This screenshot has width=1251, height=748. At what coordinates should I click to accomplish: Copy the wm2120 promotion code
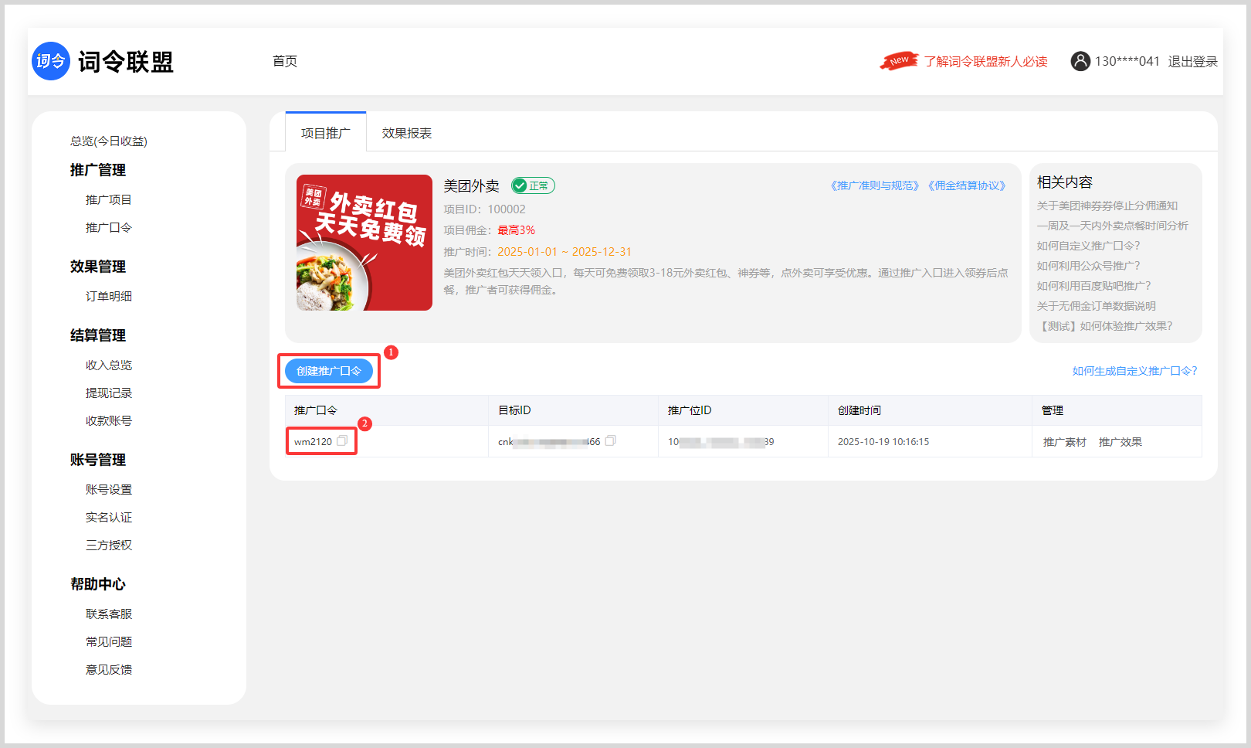[342, 441]
